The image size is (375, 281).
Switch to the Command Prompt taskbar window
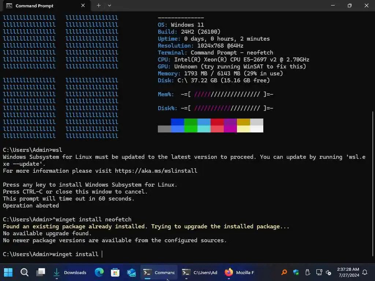[x=159, y=272]
